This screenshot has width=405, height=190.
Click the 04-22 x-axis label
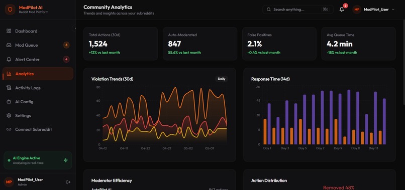(145, 148)
